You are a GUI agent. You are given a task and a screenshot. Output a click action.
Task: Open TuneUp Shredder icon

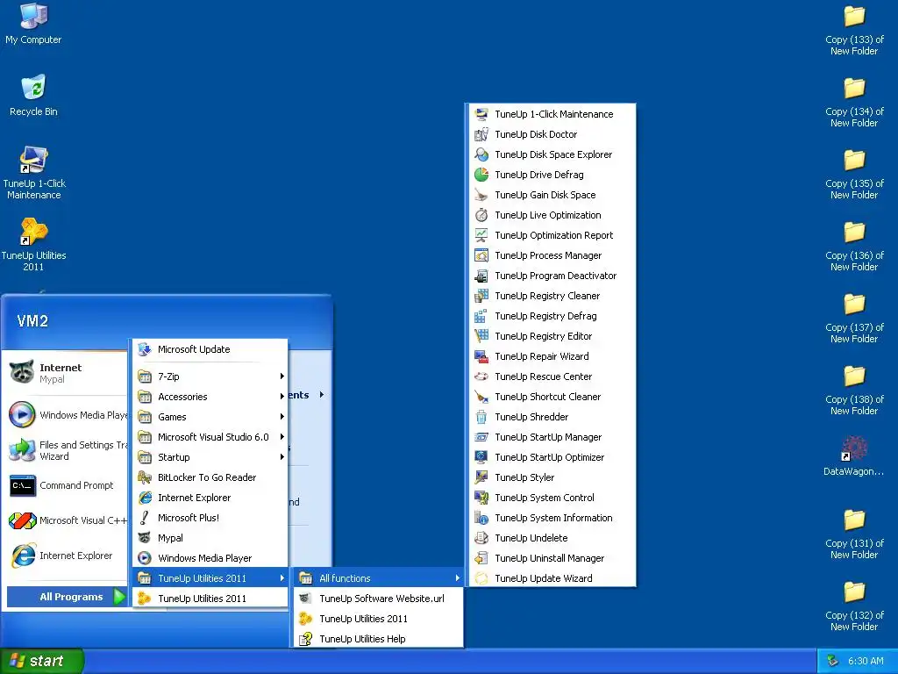481,417
